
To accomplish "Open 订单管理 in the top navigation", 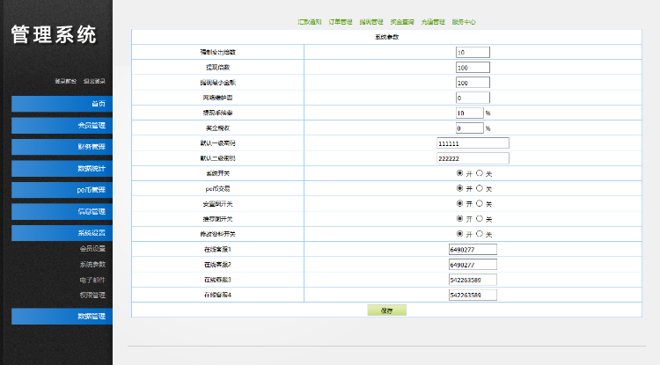I will 341,21.
